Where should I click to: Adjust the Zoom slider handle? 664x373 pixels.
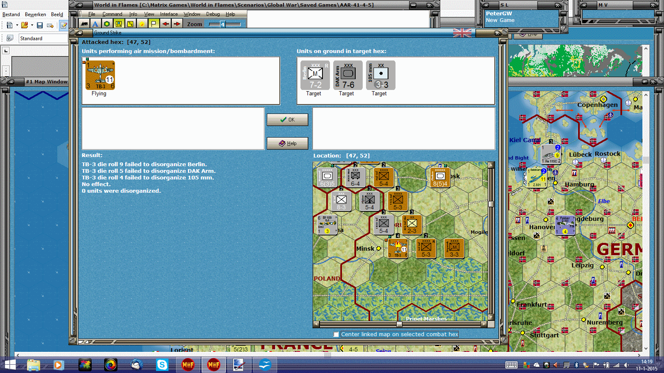[222, 24]
